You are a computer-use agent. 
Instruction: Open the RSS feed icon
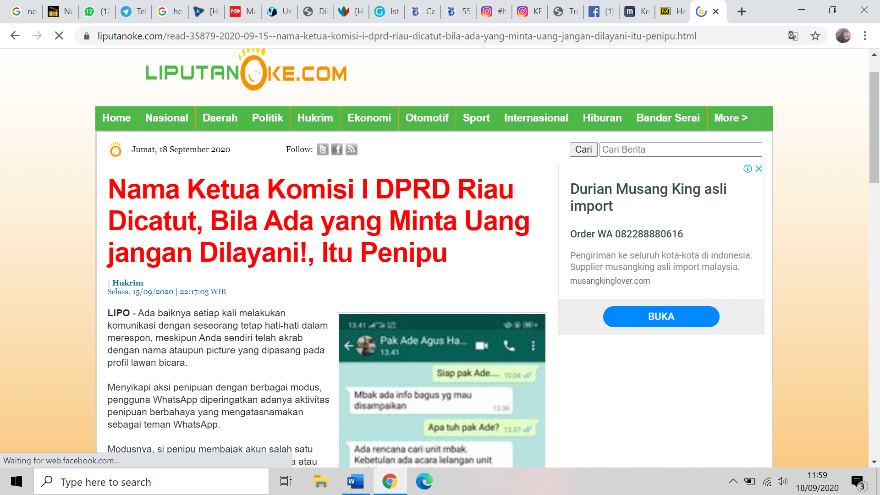352,149
